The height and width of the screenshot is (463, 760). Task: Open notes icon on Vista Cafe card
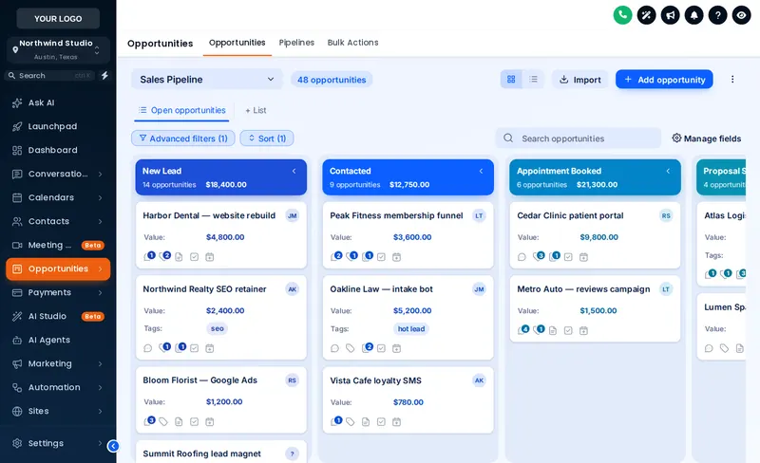pos(366,422)
